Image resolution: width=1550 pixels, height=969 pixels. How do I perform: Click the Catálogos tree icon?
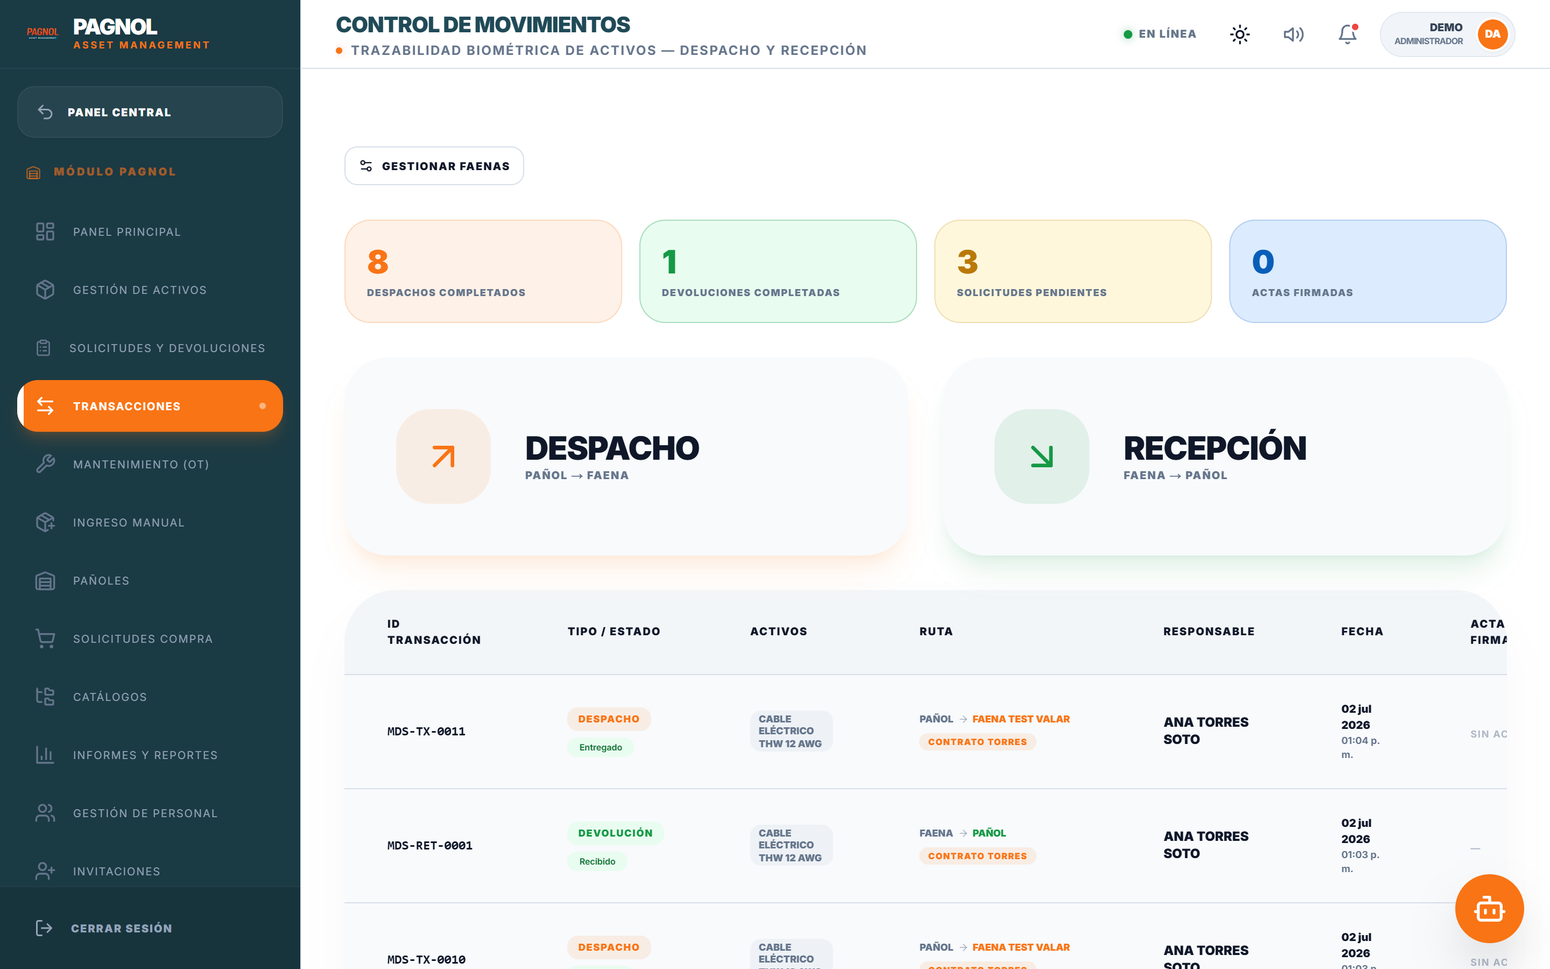pos(45,697)
